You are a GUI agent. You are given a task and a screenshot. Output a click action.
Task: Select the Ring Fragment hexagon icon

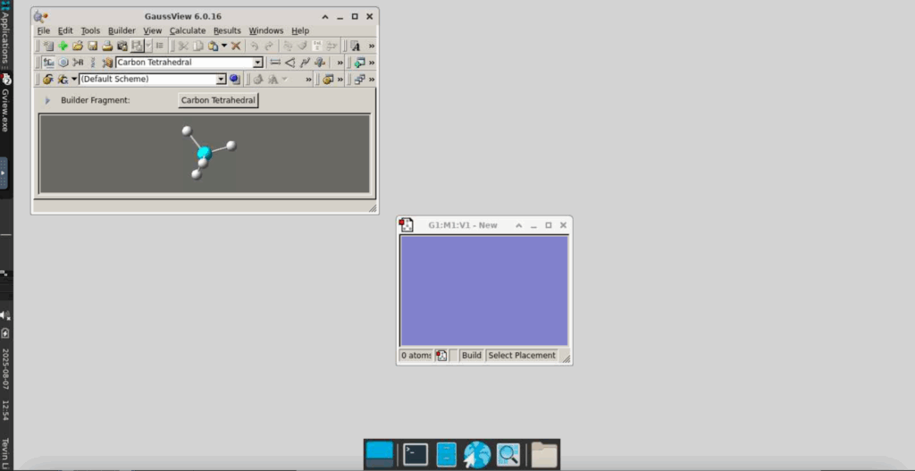tap(63, 63)
